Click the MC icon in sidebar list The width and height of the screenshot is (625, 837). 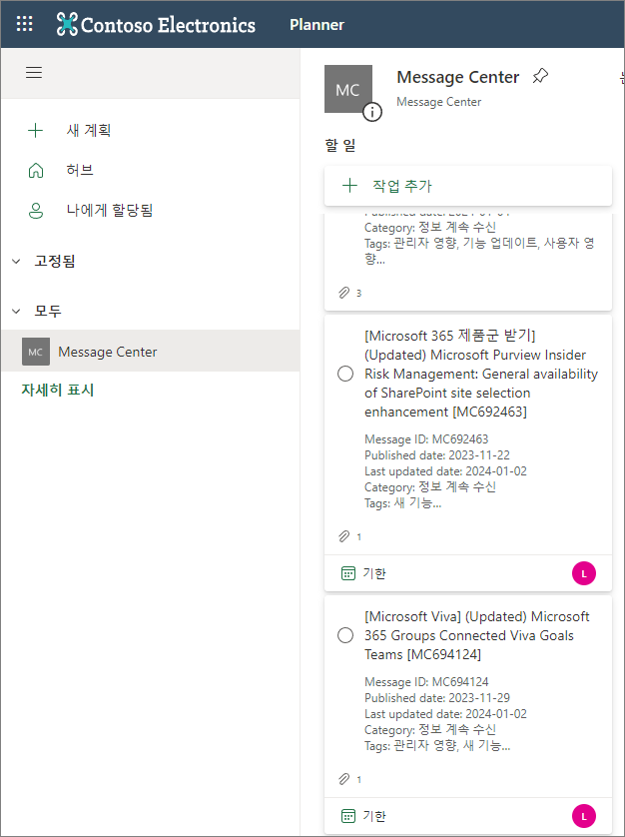(x=36, y=352)
